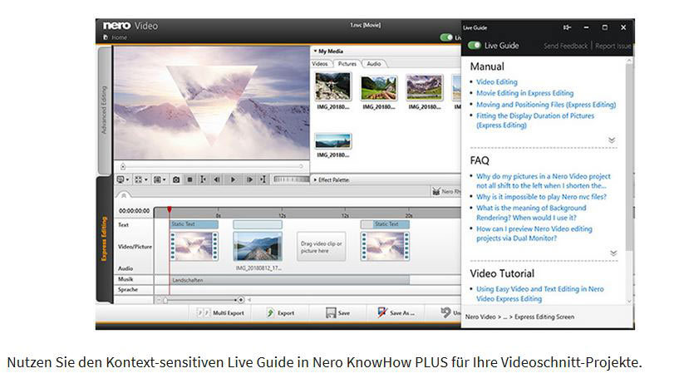Select the last Static Text clip
This screenshot has height=388, width=684.
[x=385, y=224]
